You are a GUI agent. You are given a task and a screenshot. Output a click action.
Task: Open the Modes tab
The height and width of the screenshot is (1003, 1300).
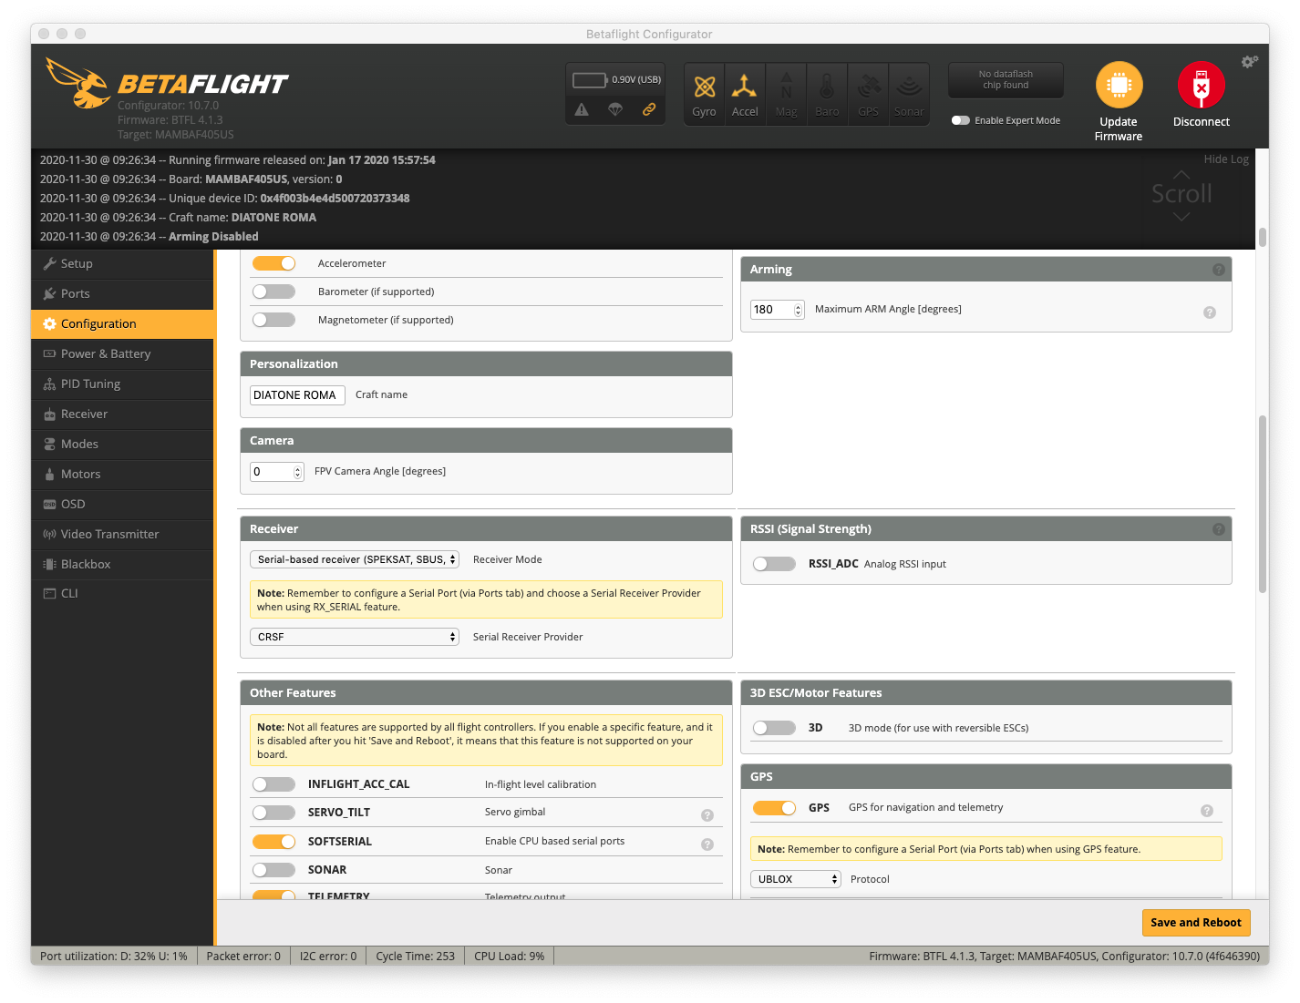[x=122, y=444]
